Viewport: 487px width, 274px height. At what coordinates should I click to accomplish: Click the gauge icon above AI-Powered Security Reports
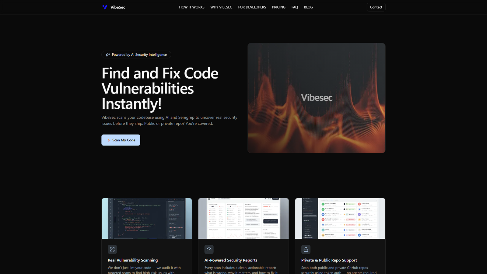point(209,249)
